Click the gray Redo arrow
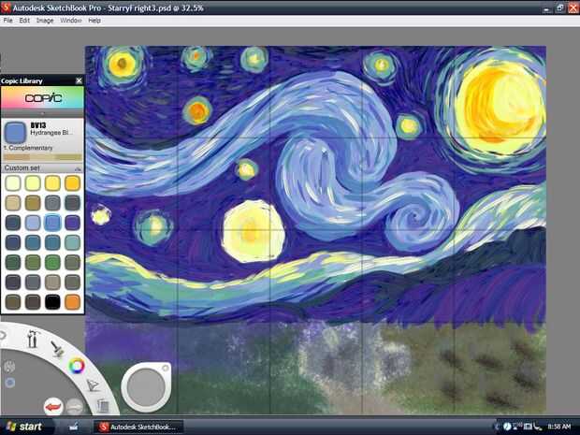The height and width of the screenshot is (435, 580). tap(75, 407)
